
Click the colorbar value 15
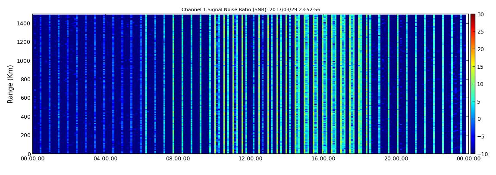coord(480,67)
